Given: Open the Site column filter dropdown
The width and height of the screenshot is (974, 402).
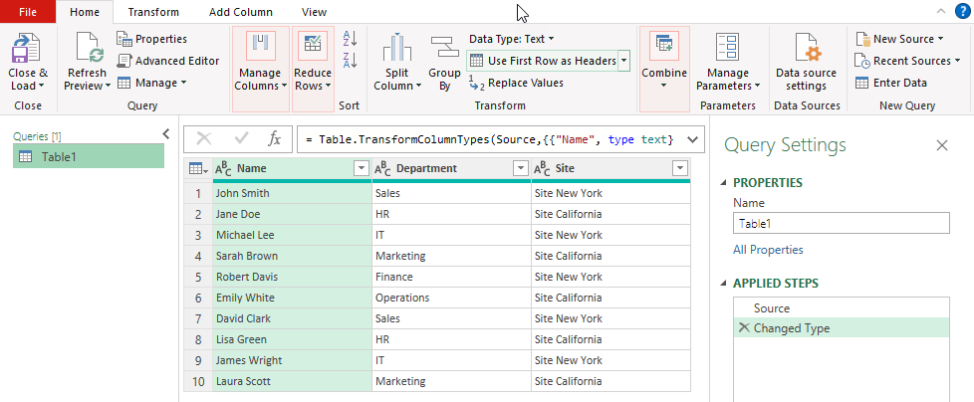Looking at the screenshot, I should [x=680, y=168].
